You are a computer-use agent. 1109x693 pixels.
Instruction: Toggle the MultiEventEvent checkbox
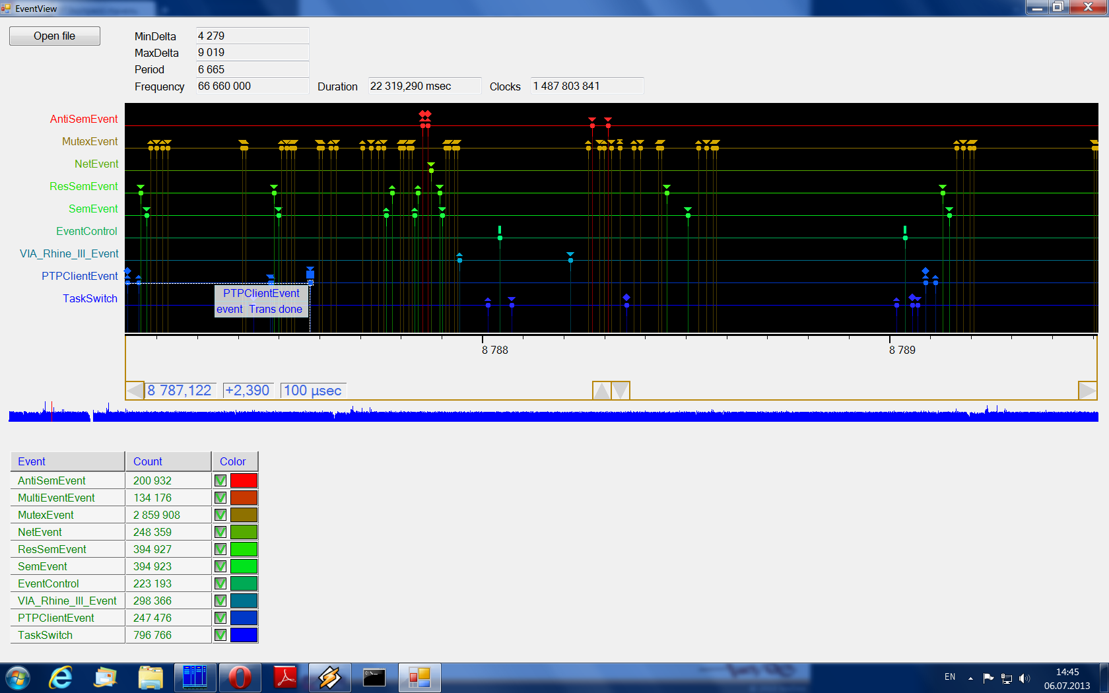point(220,498)
